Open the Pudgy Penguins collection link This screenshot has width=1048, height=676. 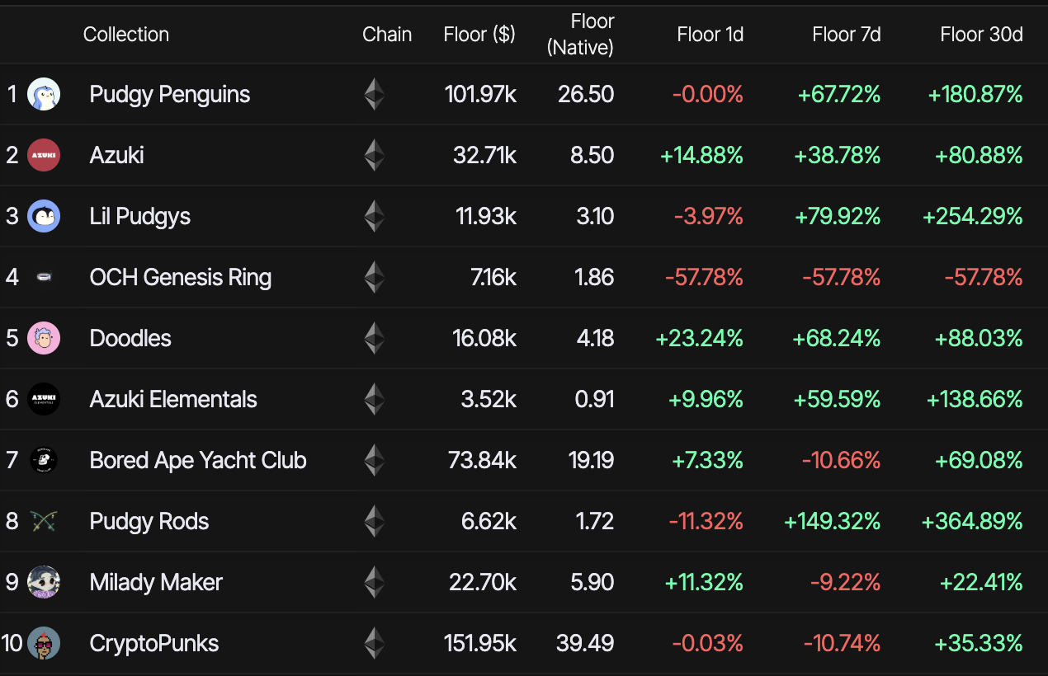pyautogui.click(x=170, y=94)
